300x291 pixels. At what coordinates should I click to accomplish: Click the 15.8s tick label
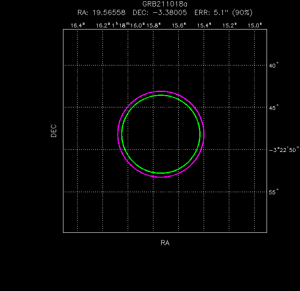pyautogui.click(x=153, y=26)
